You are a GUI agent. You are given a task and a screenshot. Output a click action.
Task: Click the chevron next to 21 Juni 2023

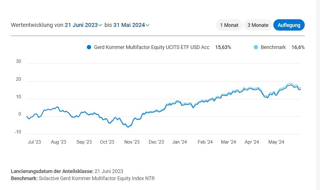point(100,25)
